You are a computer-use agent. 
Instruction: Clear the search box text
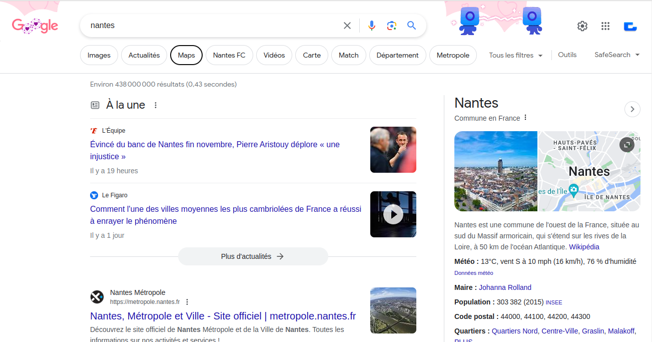tap(347, 26)
